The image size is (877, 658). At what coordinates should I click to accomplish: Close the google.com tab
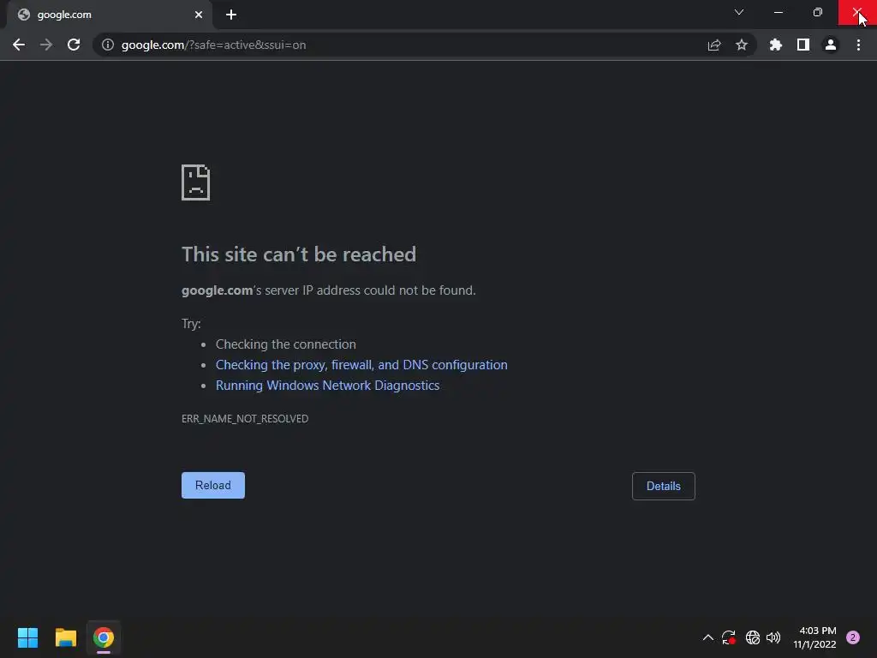[199, 15]
